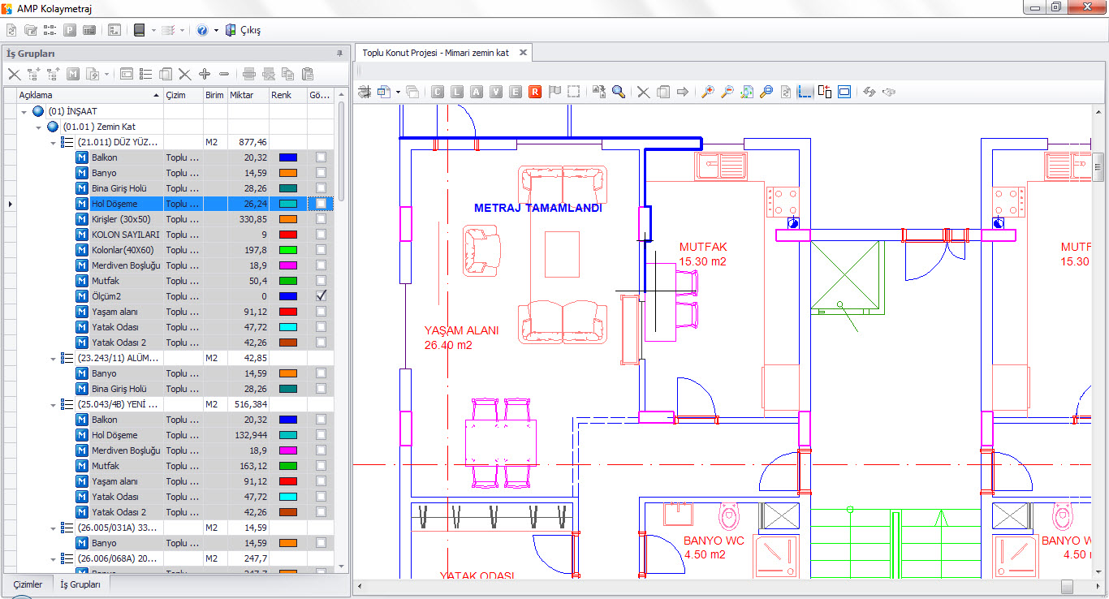Collapse the (01.01) Zemin Kat node
This screenshot has height=599, width=1109.
point(38,127)
